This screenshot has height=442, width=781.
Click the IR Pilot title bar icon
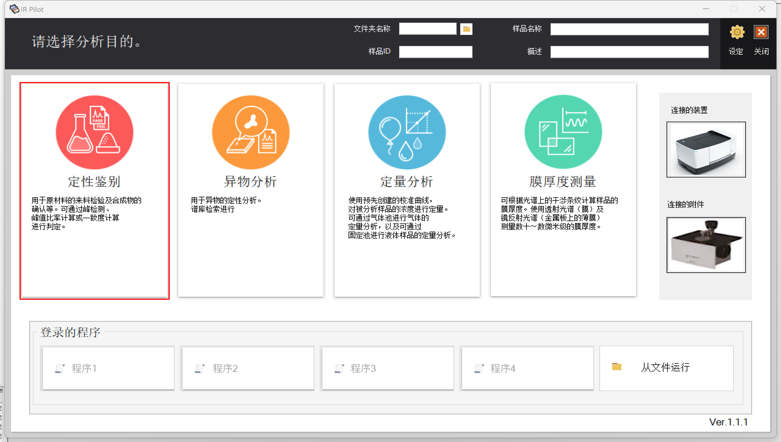[14, 9]
